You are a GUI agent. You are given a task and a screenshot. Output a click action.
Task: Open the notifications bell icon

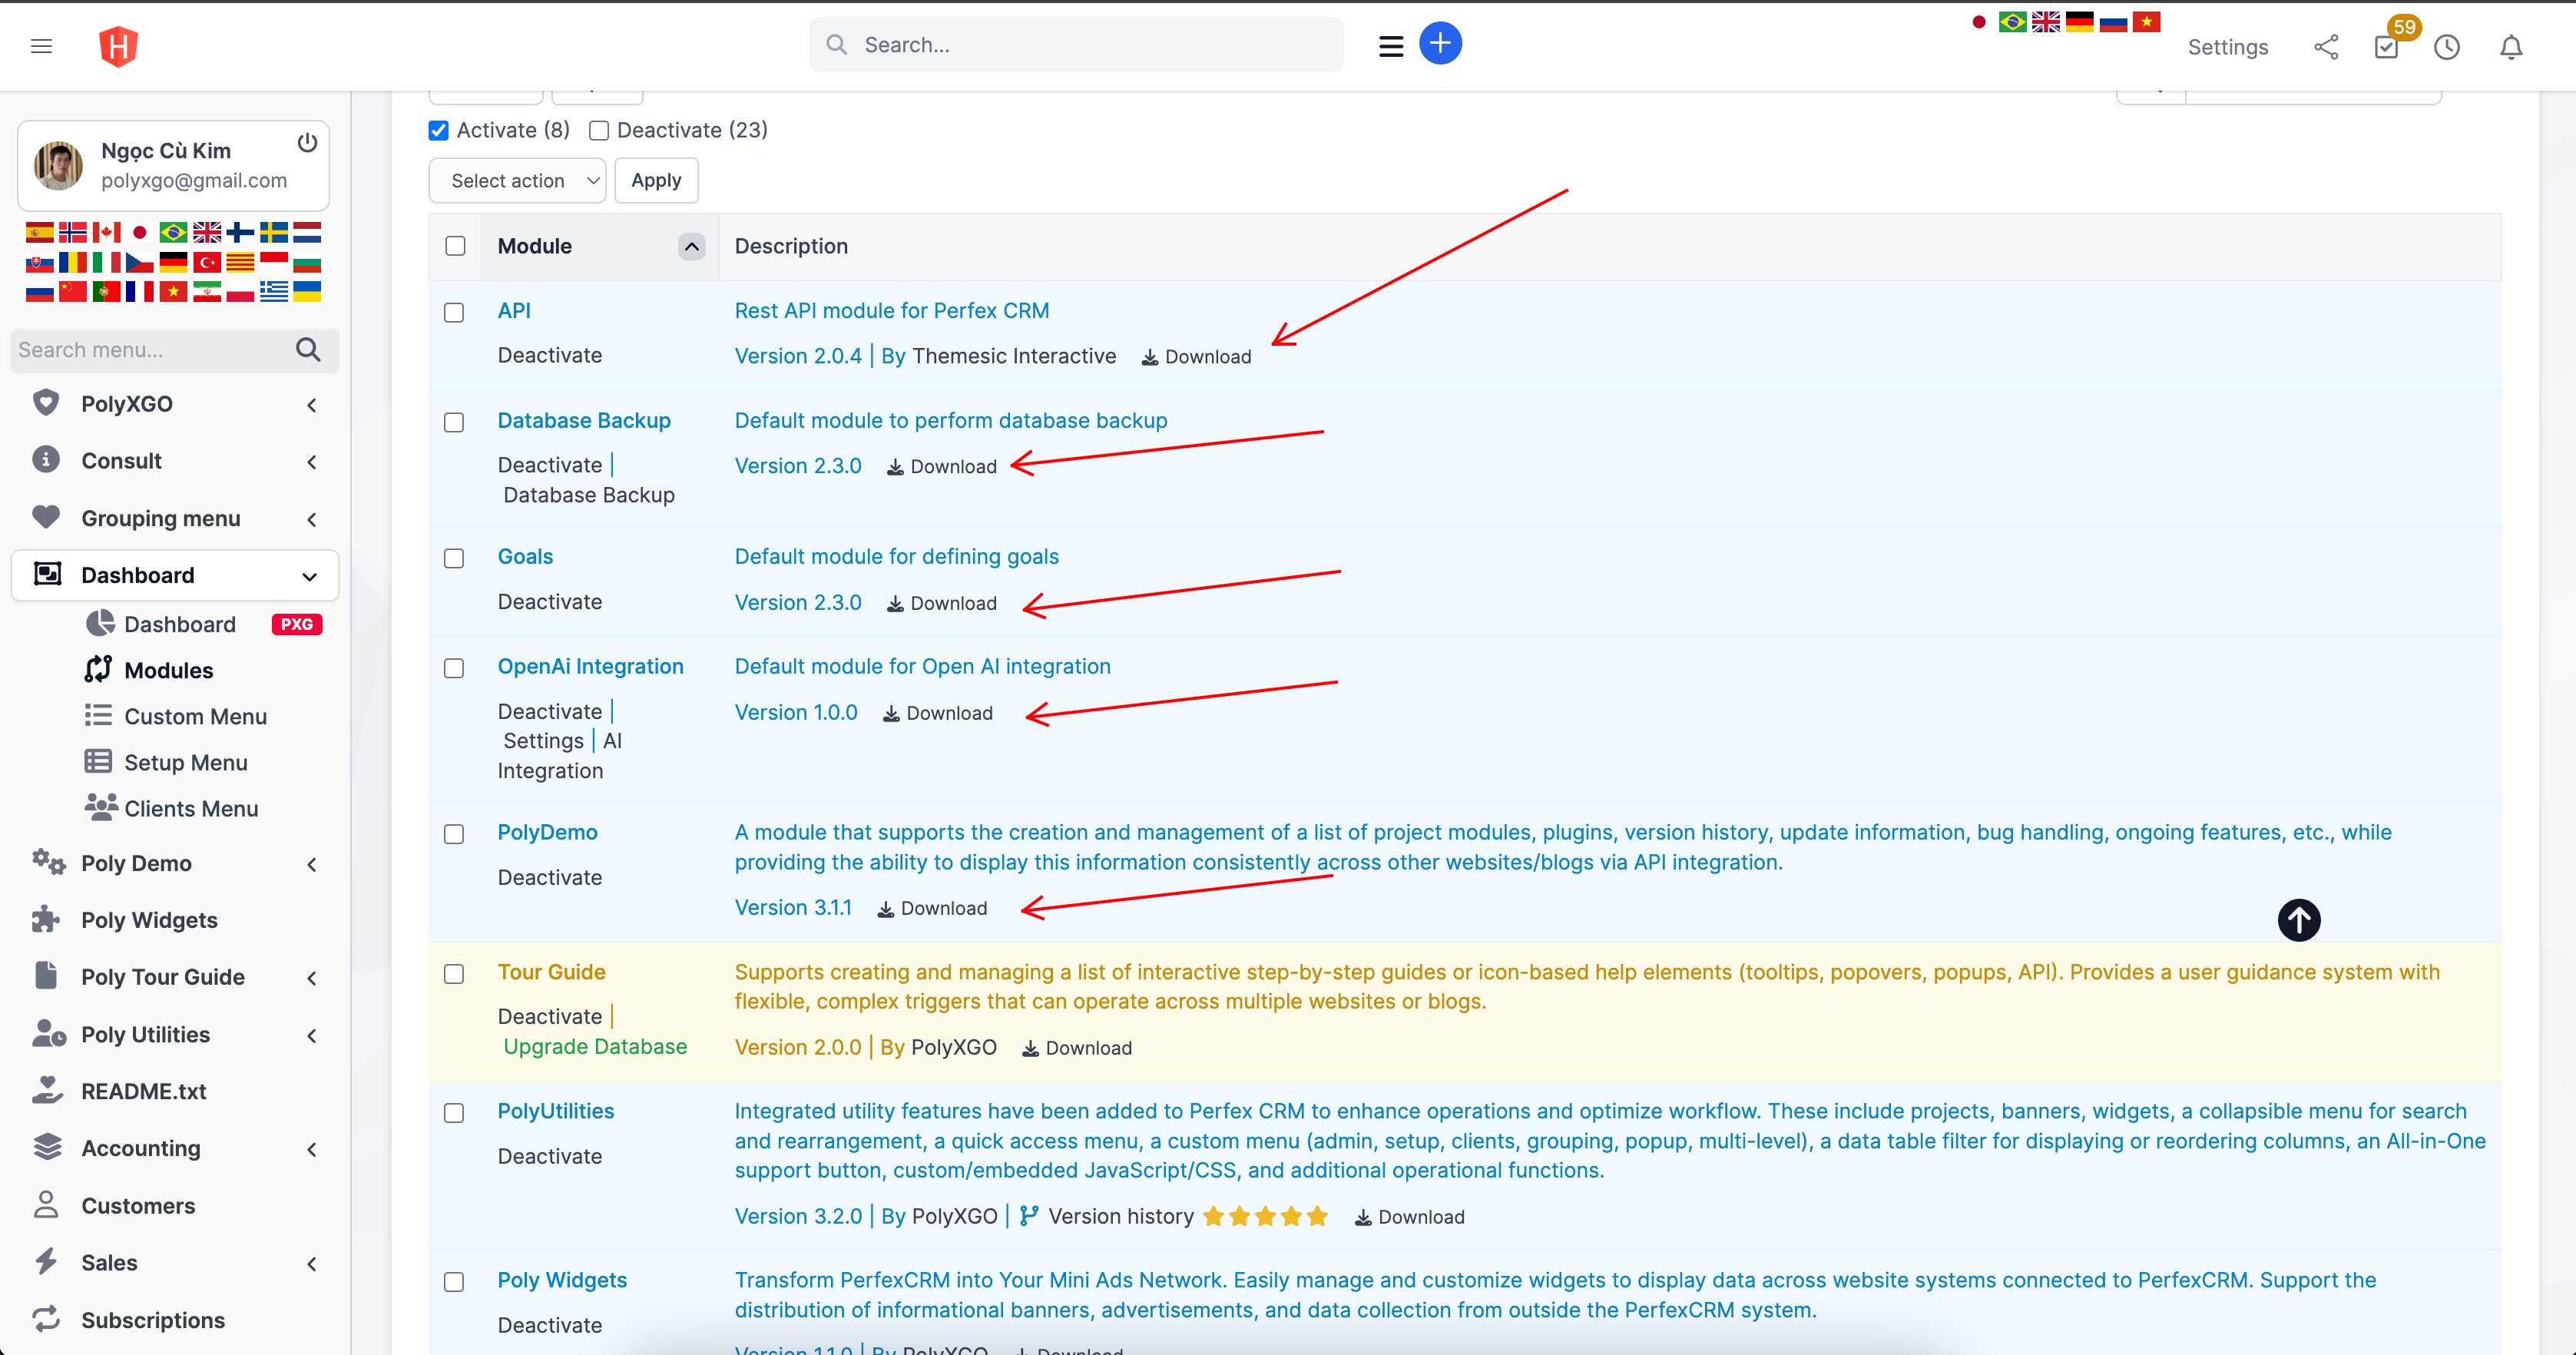pos(2510,47)
